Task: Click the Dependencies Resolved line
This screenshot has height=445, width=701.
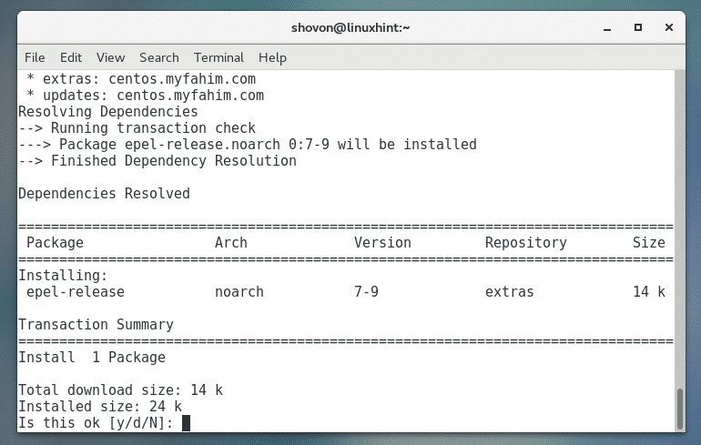Action: pyautogui.click(x=104, y=194)
